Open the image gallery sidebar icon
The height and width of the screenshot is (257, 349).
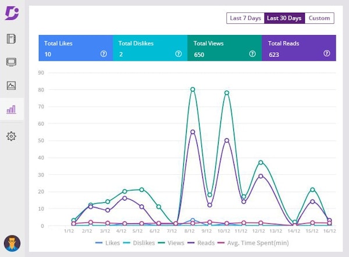[x=11, y=86]
